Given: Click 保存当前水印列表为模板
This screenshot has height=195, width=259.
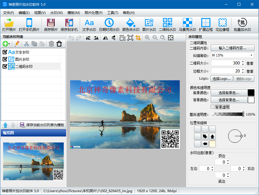Looking at the screenshot, I should point(43,125).
